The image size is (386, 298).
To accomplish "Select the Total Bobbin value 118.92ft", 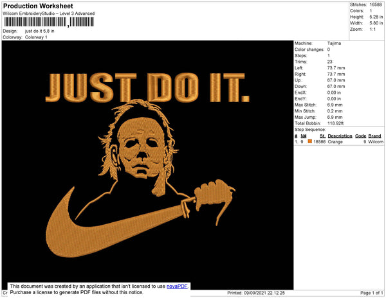I will [x=335, y=123].
